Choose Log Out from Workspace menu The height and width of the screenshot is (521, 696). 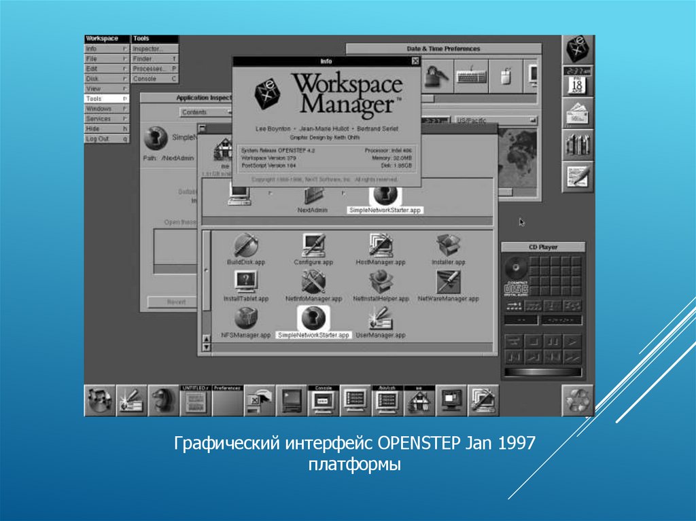[x=107, y=139]
